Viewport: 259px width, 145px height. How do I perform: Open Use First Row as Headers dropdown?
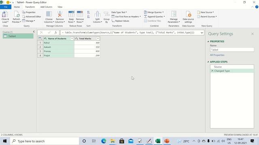tap(126, 17)
